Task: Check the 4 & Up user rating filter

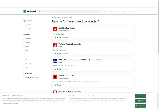Action: pyautogui.click(x=25, y=77)
